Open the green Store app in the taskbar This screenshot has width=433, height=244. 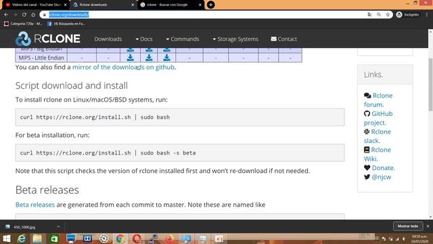click(54, 239)
